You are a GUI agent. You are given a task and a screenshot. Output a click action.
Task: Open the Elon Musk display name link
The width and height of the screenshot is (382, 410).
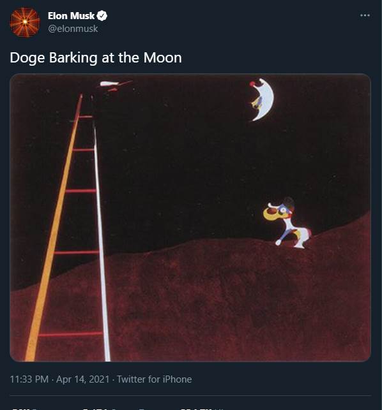click(71, 16)
